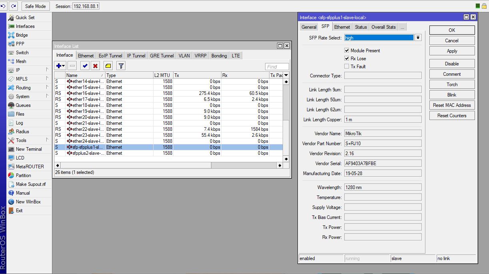
Task: Click the red X Disable icon in toolbar
Action: (96, 66)
